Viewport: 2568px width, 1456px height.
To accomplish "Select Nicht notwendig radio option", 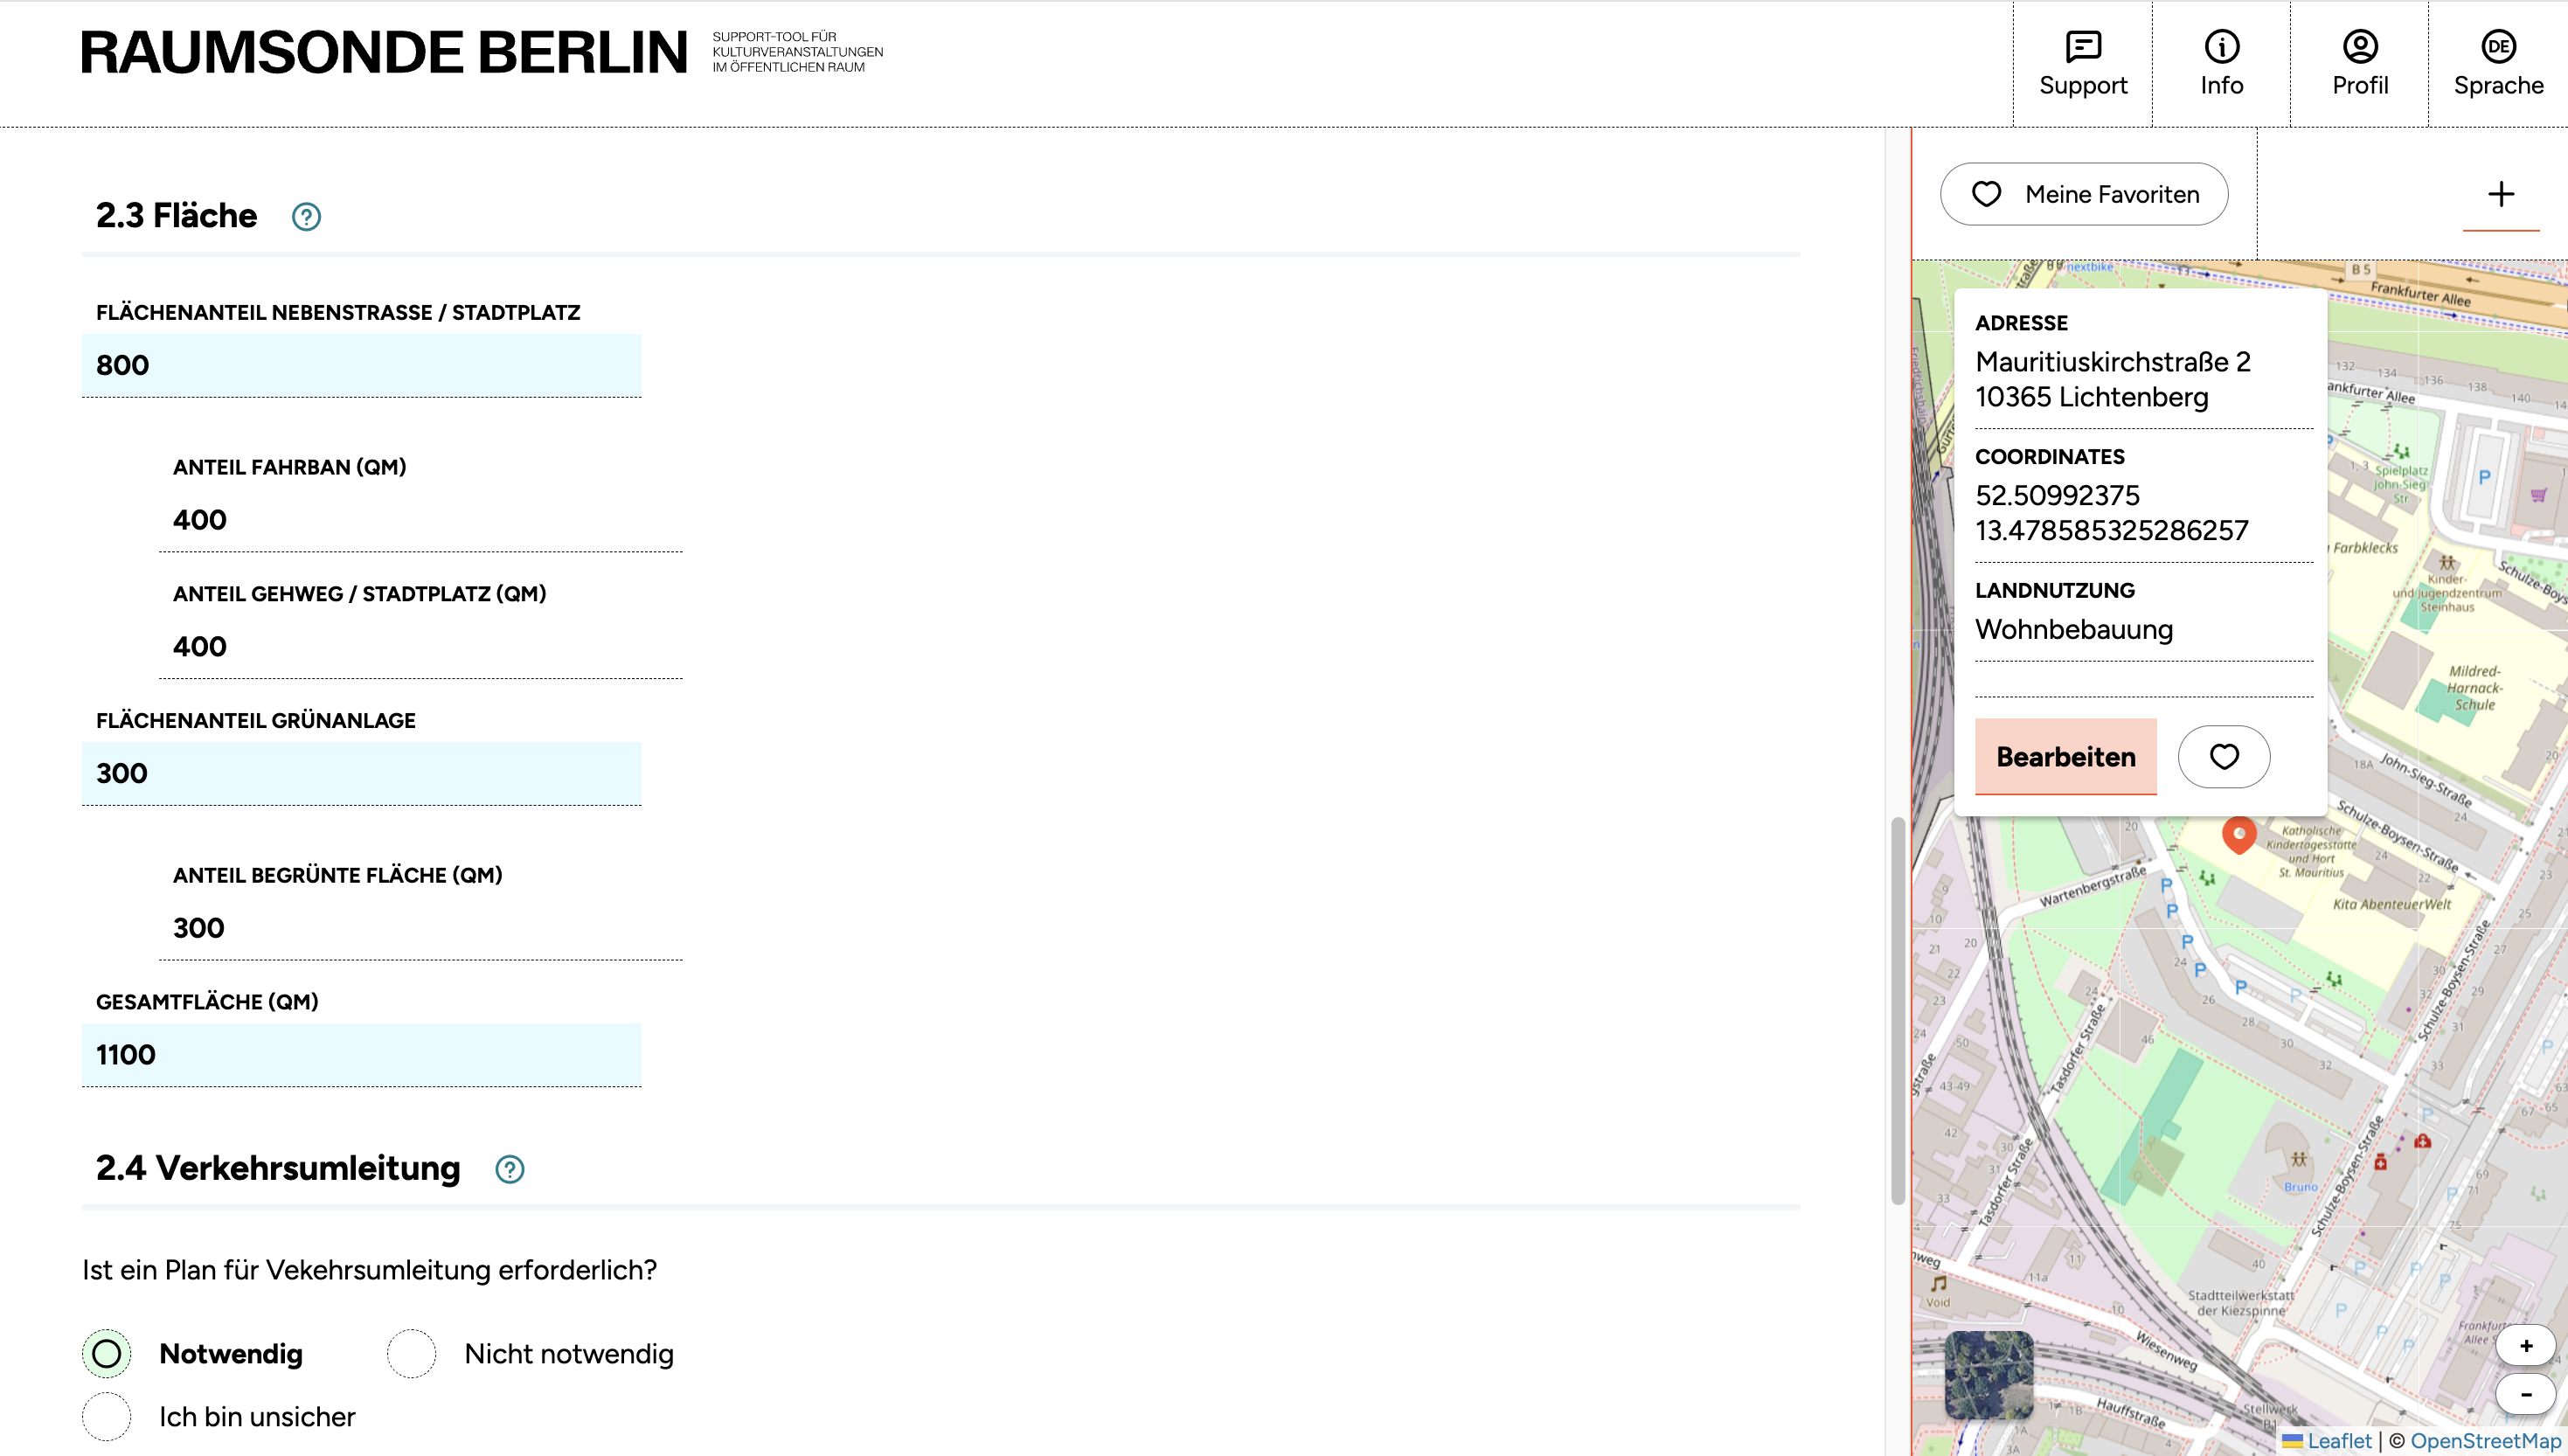I will pos(412,1354).
